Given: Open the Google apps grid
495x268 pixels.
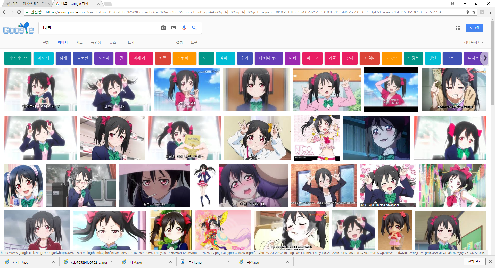Looking at the screenshot, I should point(458,28).
